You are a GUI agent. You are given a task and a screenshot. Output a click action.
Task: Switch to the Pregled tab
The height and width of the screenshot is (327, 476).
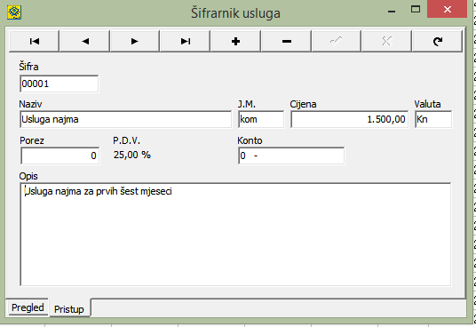(28, 307)
